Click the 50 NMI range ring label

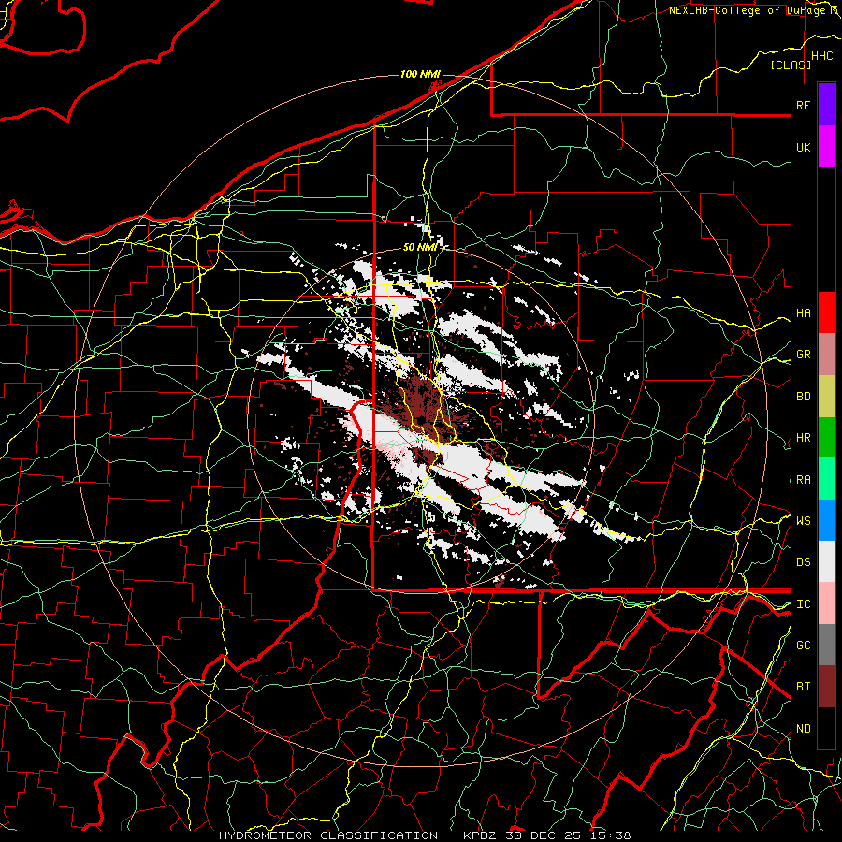420,247
